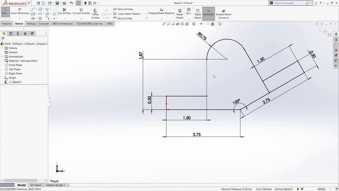Click Repair Sketch tool
The image size is (339, 191).
(180, 14)
